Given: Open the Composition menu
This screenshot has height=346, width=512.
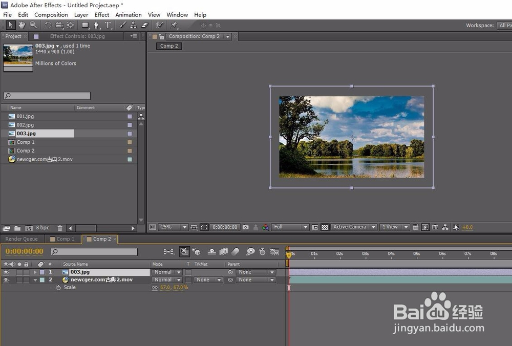Looking at the screenshot, I should 51,15.
